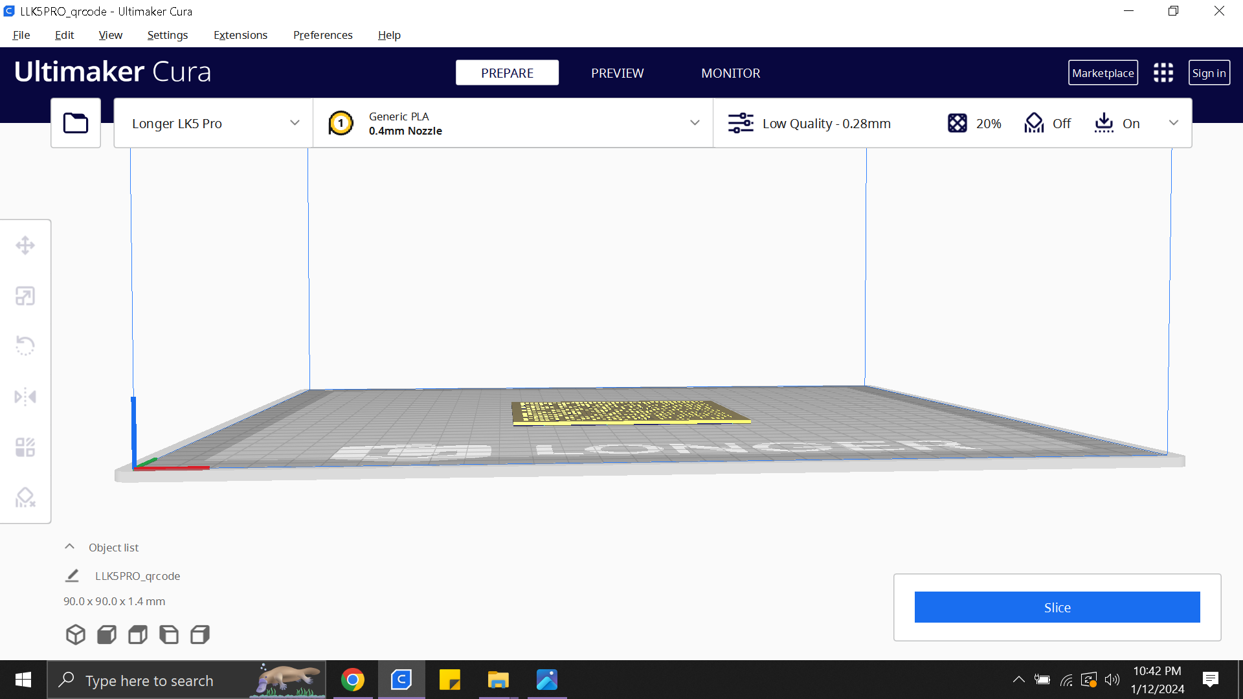Switch to 3D perspective view cube icon
The image size is (1243, 699).
[x=76, y=634]
